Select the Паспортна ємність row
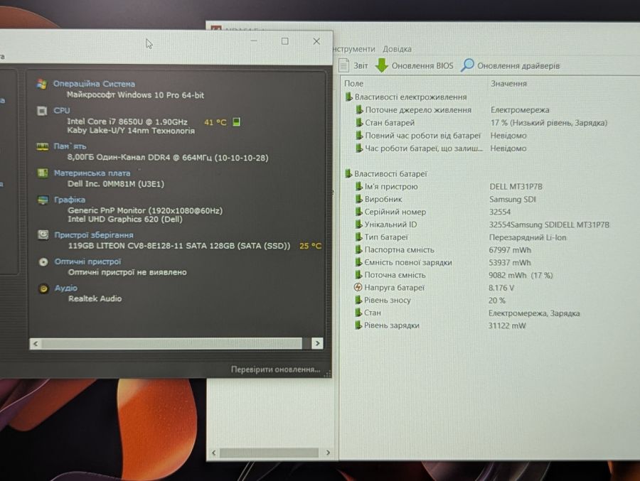This screenshot has width=640, height=481. pos(442,249)
